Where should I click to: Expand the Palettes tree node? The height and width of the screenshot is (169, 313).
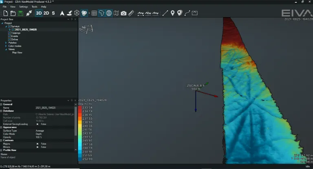(6, 43)
